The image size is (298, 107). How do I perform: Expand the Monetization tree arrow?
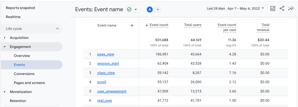click(x=5, y=92)
